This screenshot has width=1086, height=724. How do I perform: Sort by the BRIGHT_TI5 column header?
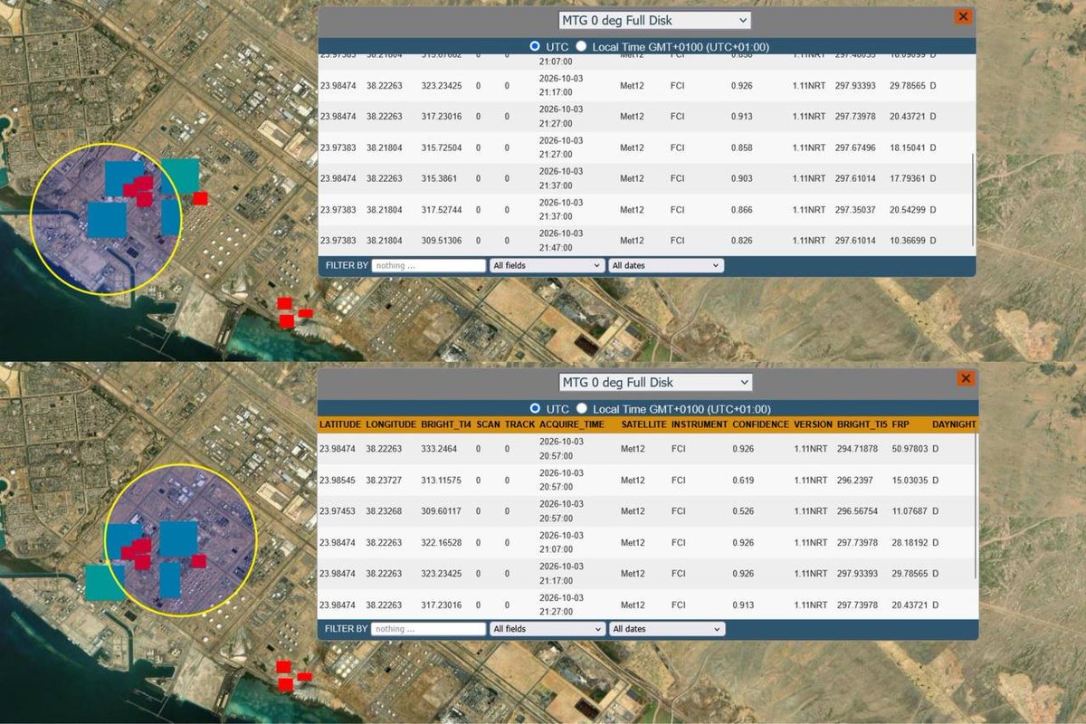(x=862, y=424)
